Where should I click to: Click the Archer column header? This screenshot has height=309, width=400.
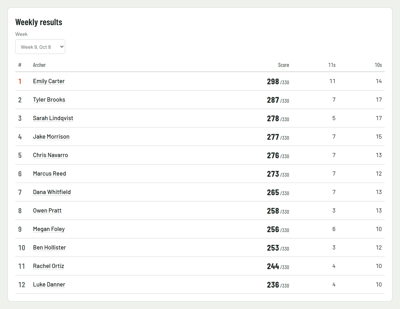39,65
